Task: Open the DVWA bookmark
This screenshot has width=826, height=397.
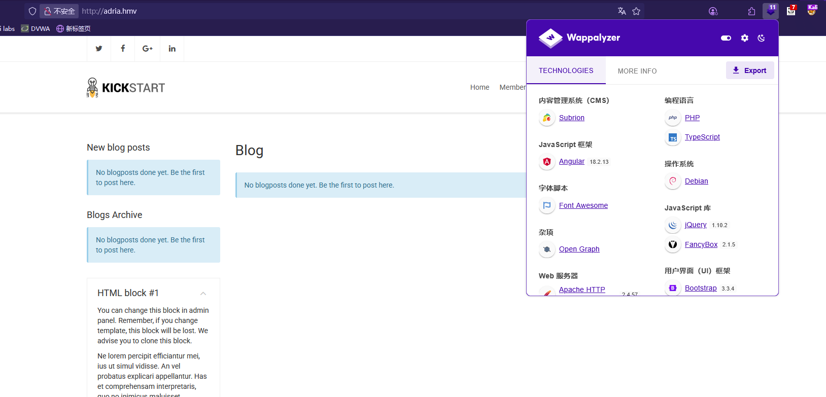Action: click(x=36, y=29)
